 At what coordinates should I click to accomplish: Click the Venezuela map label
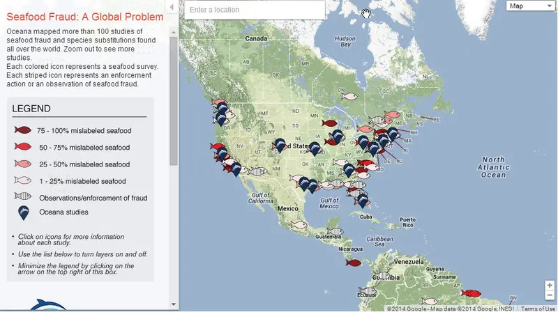409,262
